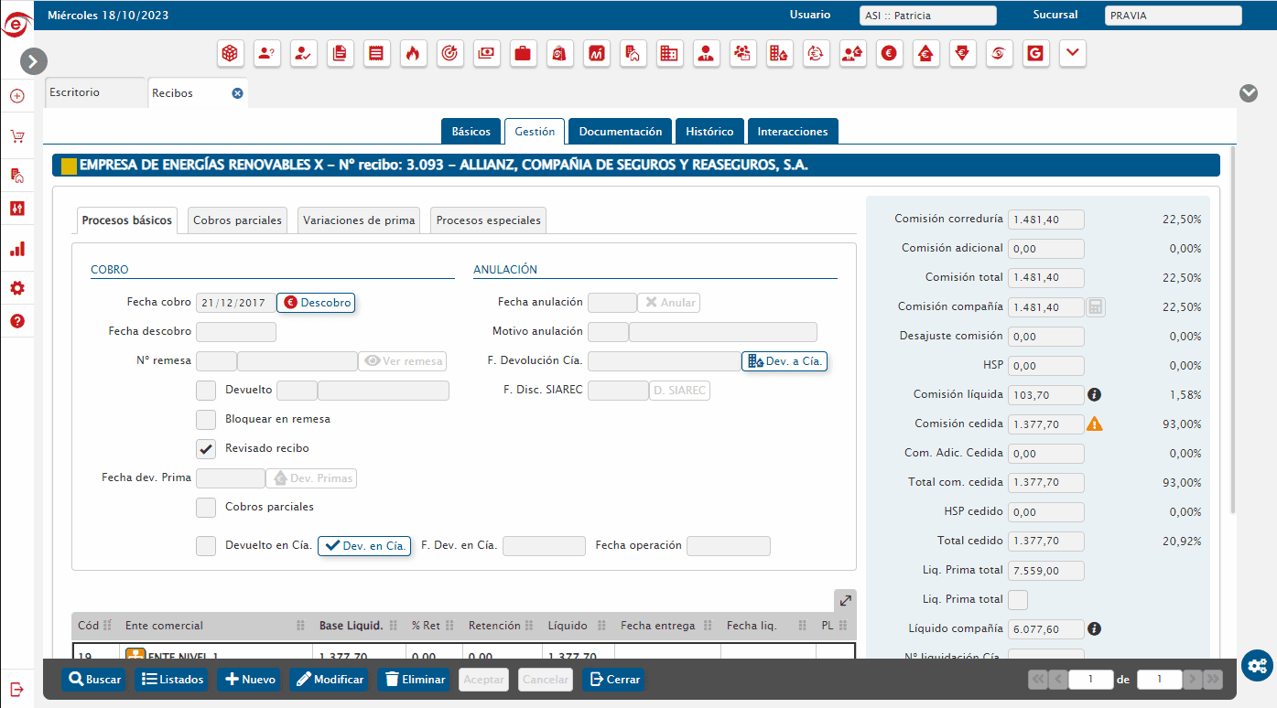
Task: Click the shopping bag toolbar icon
Action: pos(559,54)
